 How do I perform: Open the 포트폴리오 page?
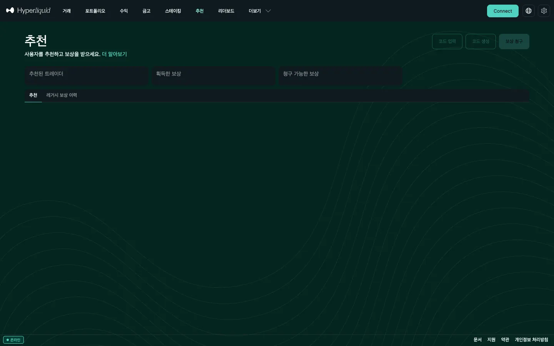(x=95, y=11)
